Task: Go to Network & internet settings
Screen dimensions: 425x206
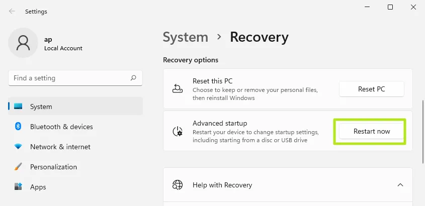Action: tap(60, 147)
